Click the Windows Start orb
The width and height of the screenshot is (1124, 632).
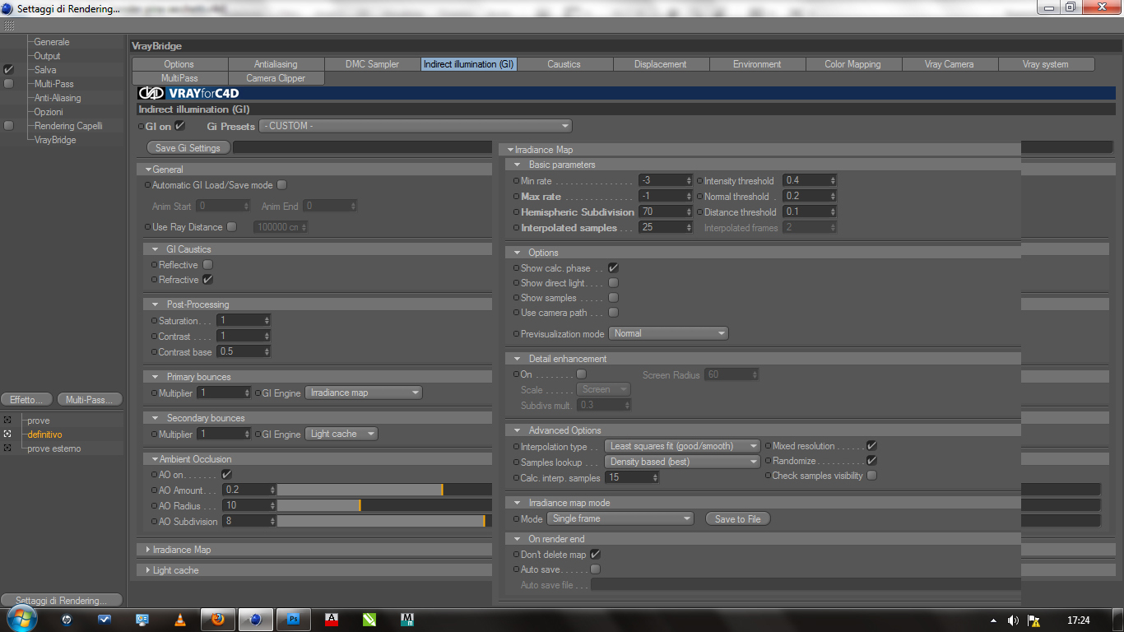click(x=21, y=620)
